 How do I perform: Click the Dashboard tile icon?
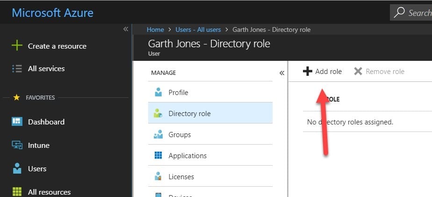tap(17, 121)
